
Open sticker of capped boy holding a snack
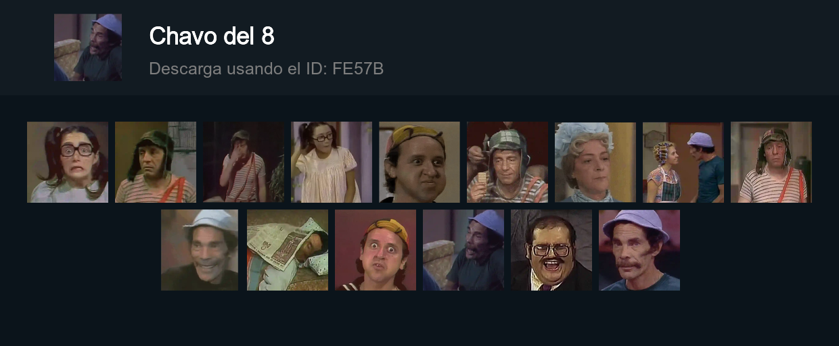point(507,162)
